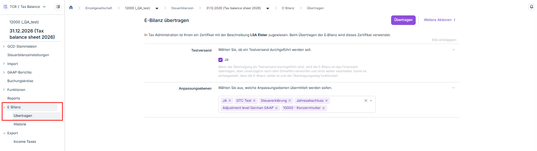The height and width of the screenshot is (151, 537).
Task: Remove Adjustment level German GAAP tag
Action: click(276, 108)
